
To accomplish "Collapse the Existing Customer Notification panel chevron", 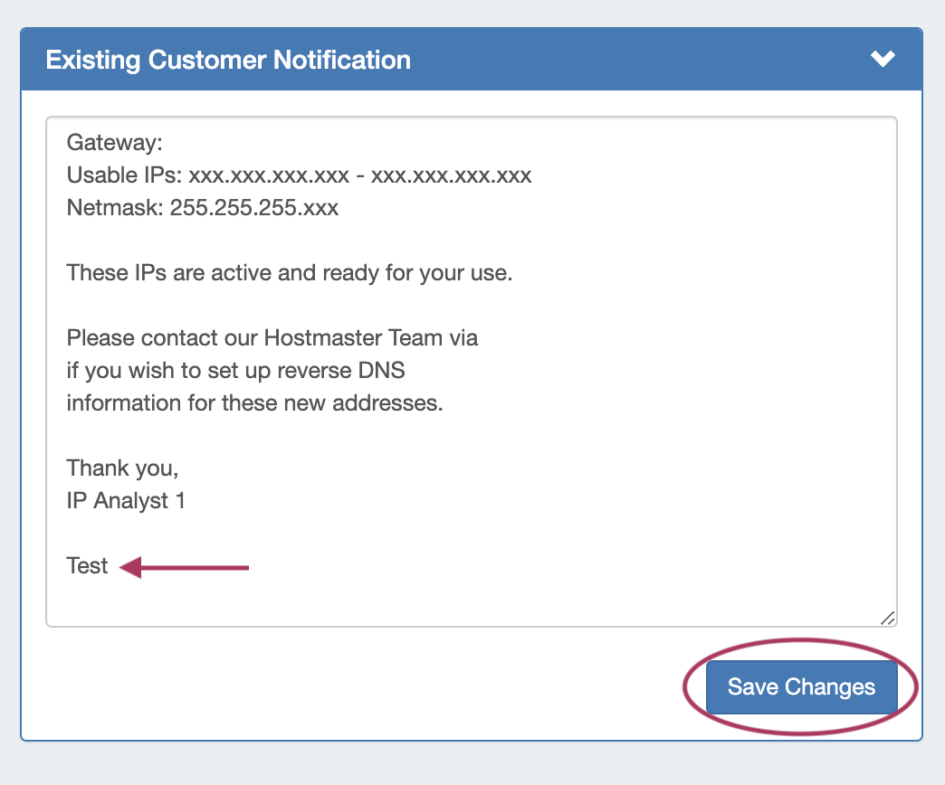I will [x=883, y=60].
